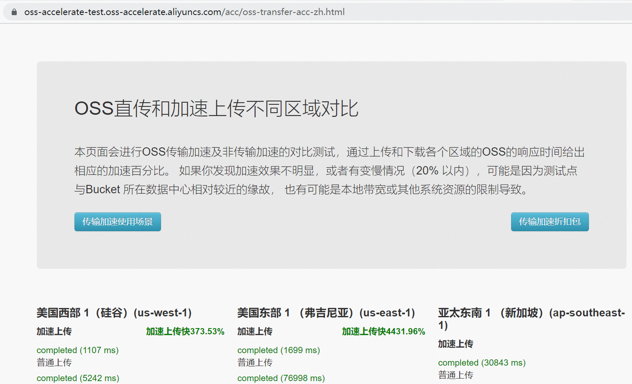Open the completed (1699 ms) result under us-east-1
632x384 pixels.
coord(279,350)
